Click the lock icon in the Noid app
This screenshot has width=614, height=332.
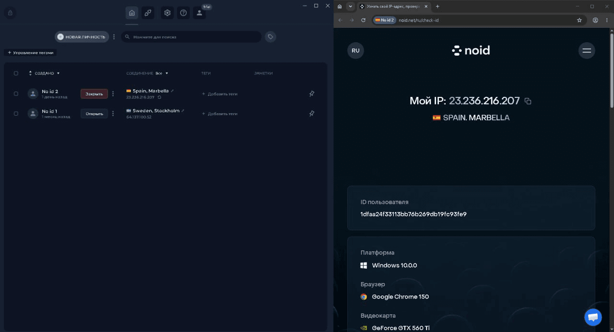[x=10, y=13]
